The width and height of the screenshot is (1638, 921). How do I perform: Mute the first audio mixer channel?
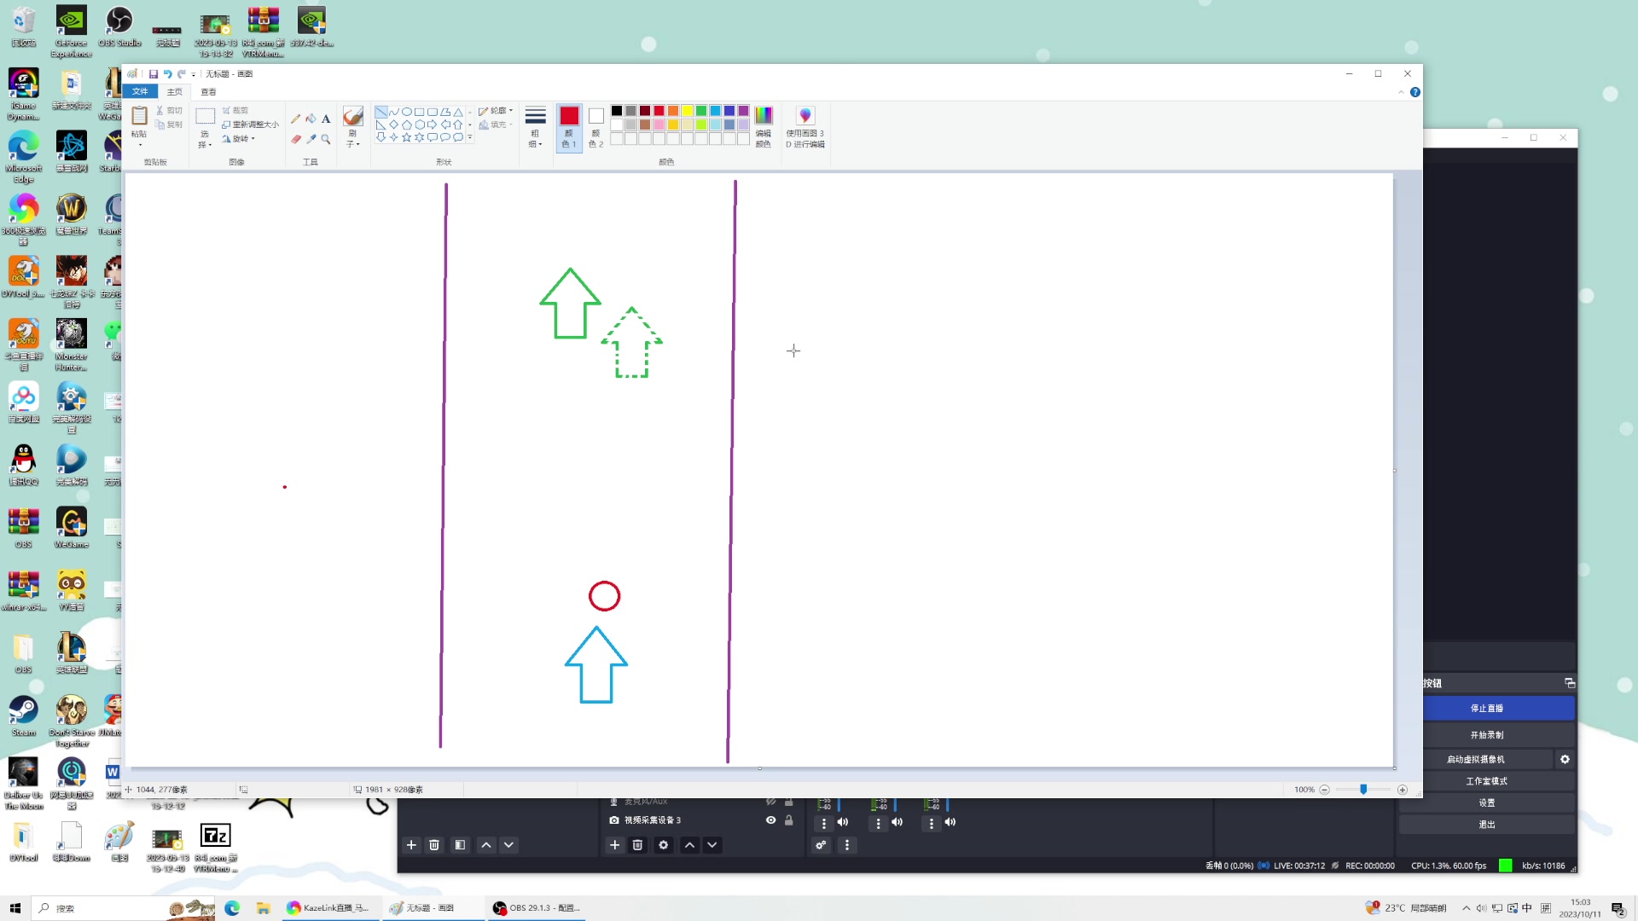click(x=843, y=823)
